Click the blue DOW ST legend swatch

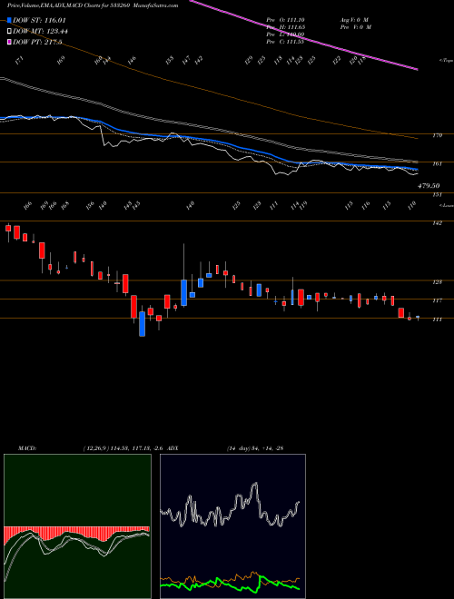[x=9, y=20]
